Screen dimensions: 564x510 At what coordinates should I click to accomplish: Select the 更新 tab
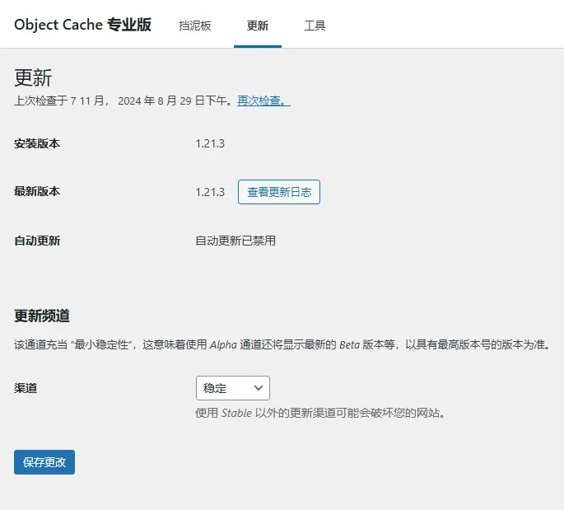coord(258,26)
